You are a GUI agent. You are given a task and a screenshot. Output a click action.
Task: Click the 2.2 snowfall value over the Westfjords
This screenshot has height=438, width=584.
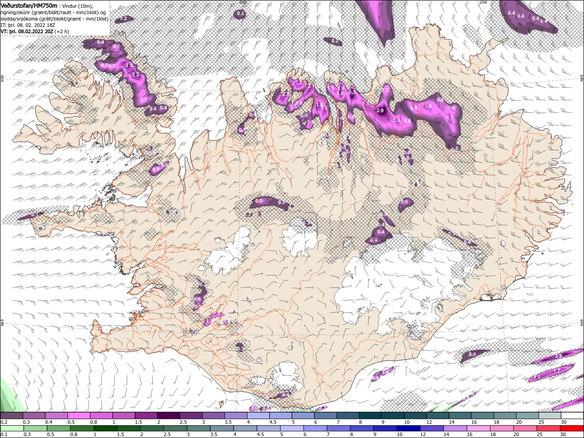coord(136,74)
